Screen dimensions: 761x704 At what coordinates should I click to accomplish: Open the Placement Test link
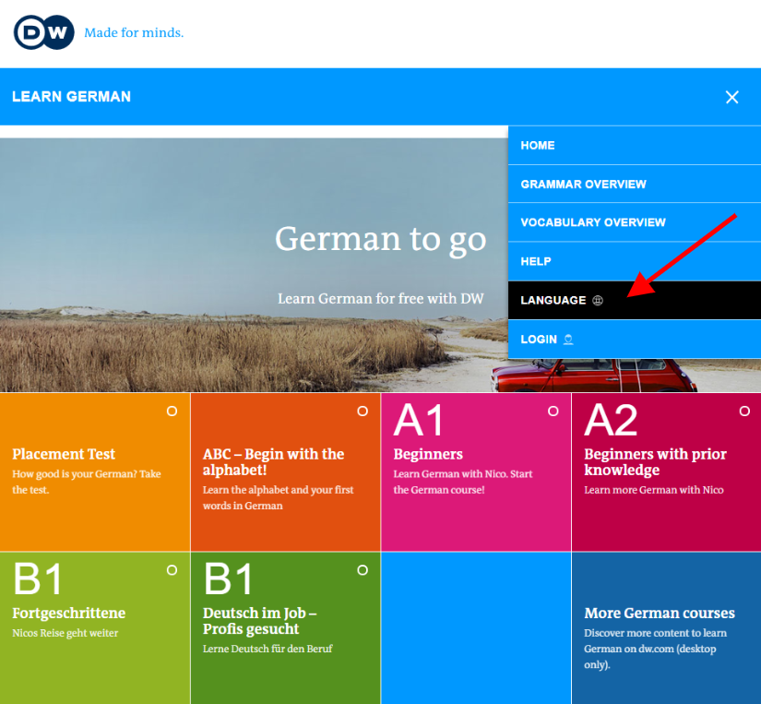64,454
